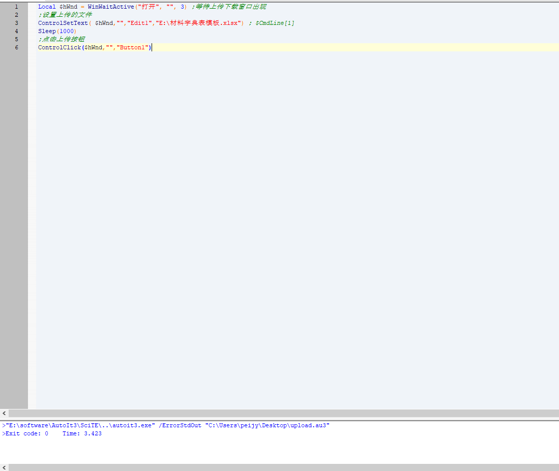The width and height of the screenshot is (559, 471).
Task: Click the comment 点击上传按钮
Action: [62, 40]
